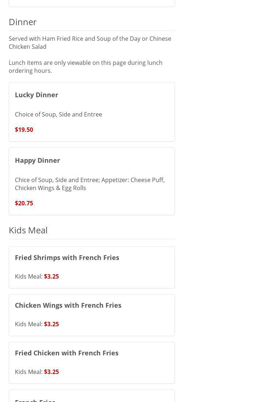
Task: Click Lucky Dinner's soup, side and entree description
Action: (x=59, y=114)
